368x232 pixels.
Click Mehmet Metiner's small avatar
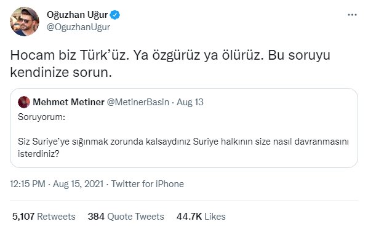24,102
